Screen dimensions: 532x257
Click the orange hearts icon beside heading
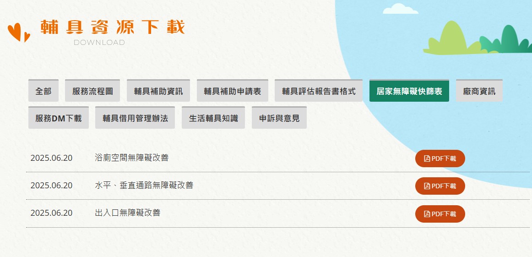(19, 33)
